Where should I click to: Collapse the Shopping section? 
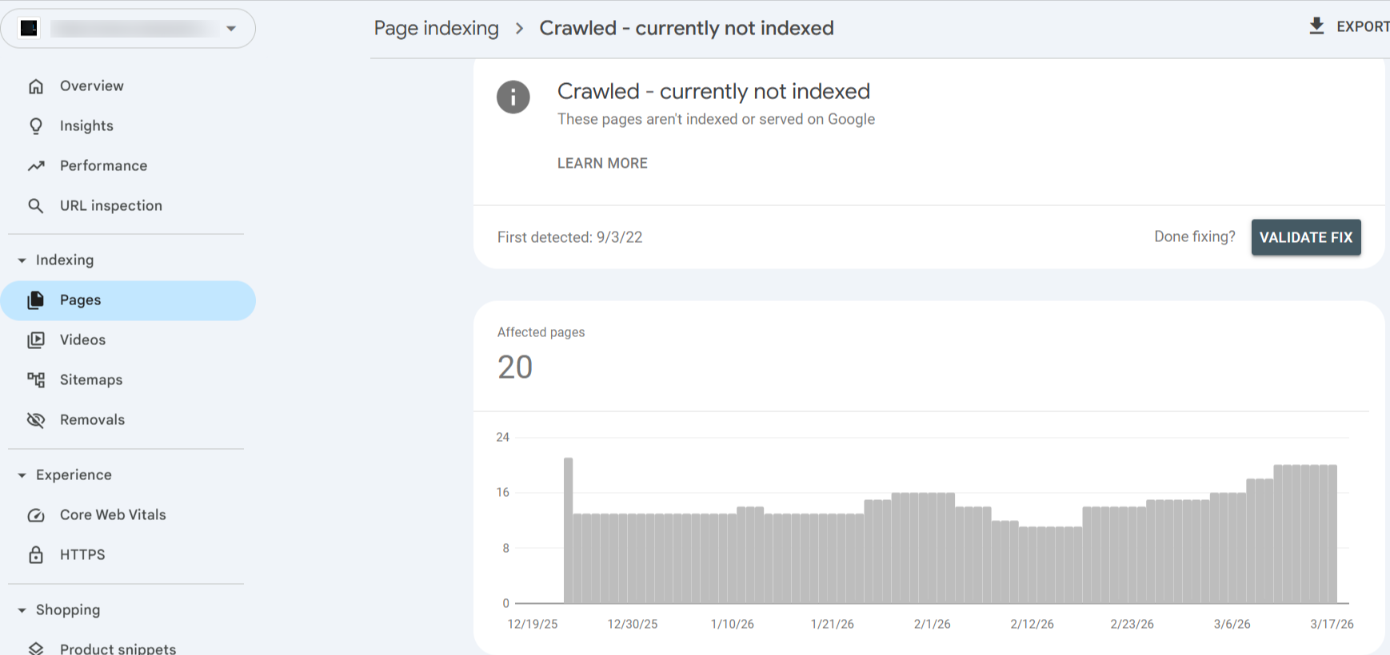coord(22,610)
